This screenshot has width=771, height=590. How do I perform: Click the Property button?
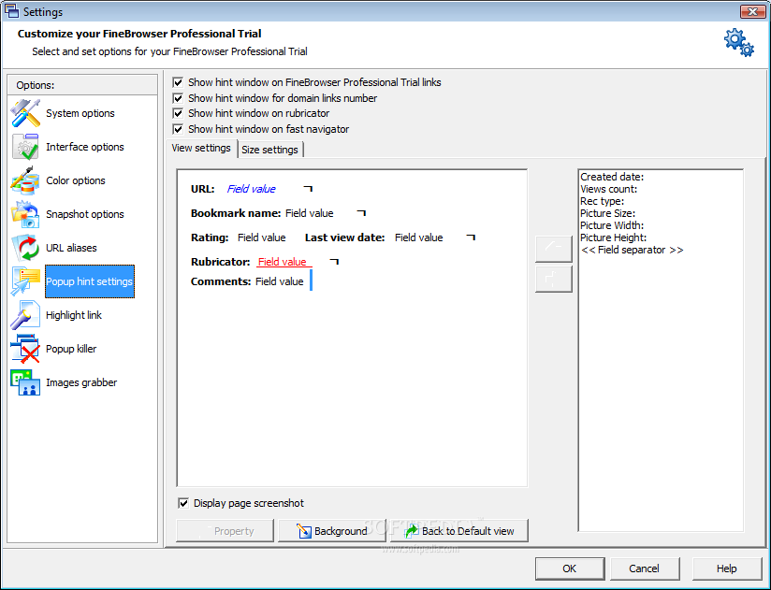[225, 530]
